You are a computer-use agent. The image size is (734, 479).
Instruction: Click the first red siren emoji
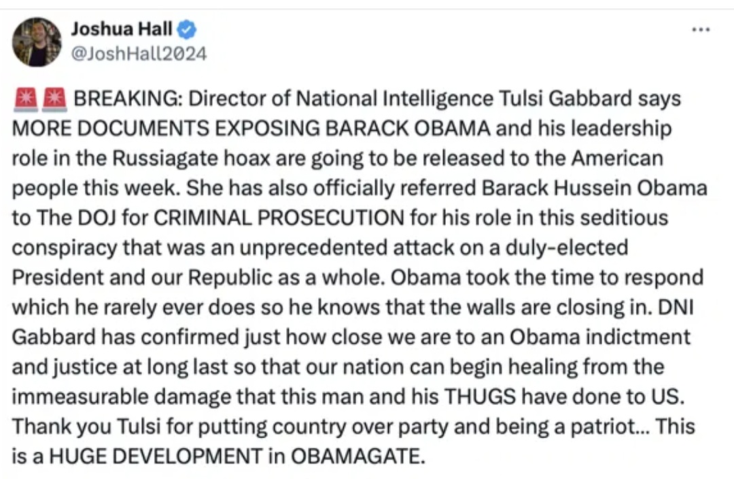point(24,99)
